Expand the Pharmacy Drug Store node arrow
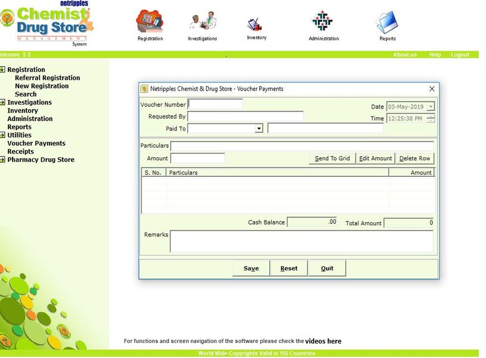This screenshot has height=358, width=486. pos(2,160)
